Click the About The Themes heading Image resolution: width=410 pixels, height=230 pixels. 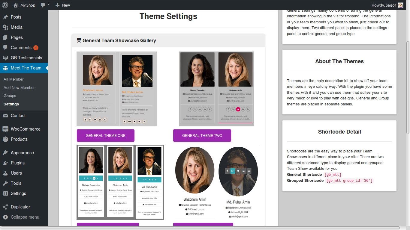point(339,61)
